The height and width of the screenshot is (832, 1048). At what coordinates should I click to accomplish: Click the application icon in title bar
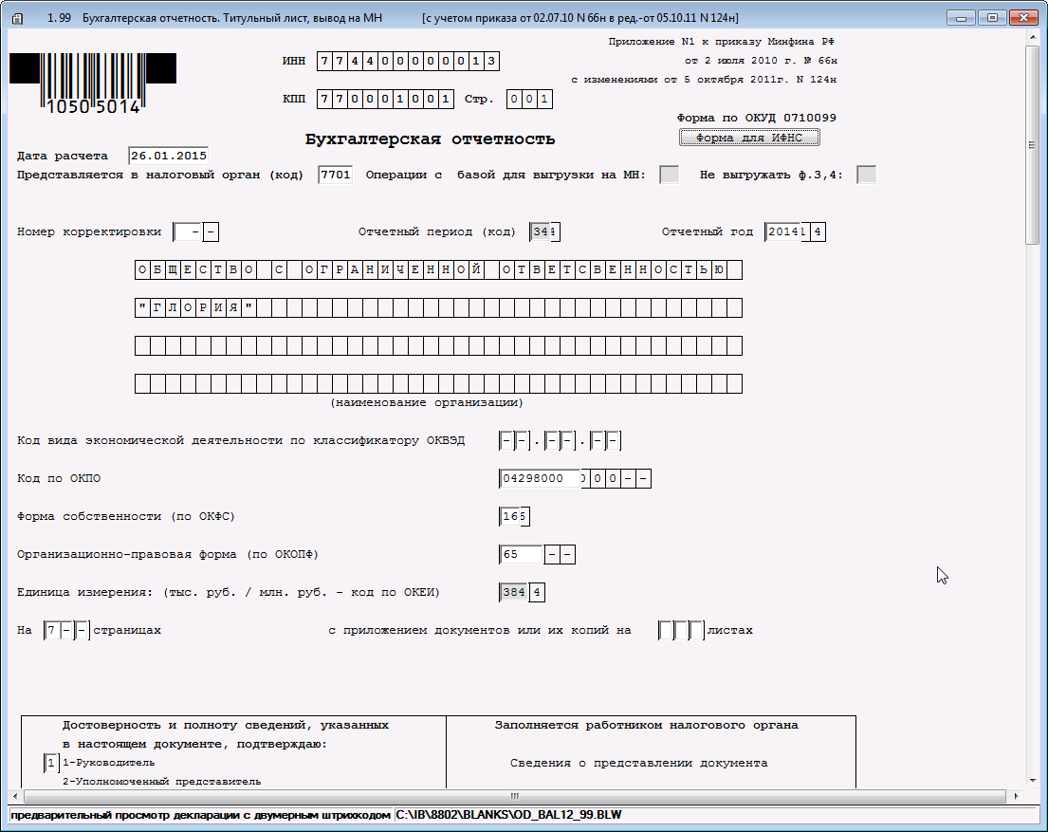[17, 18]
